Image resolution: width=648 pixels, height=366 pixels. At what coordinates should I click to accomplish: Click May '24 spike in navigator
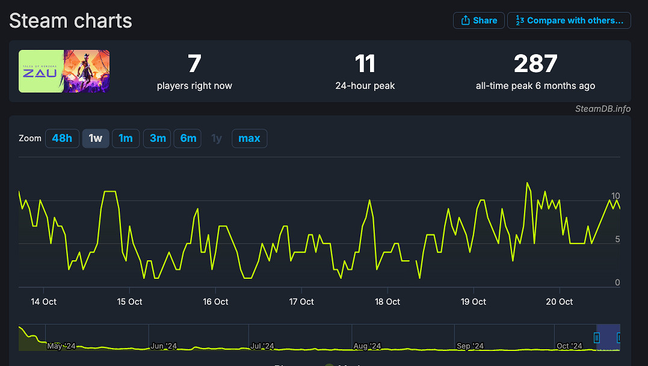pos(25,334)
